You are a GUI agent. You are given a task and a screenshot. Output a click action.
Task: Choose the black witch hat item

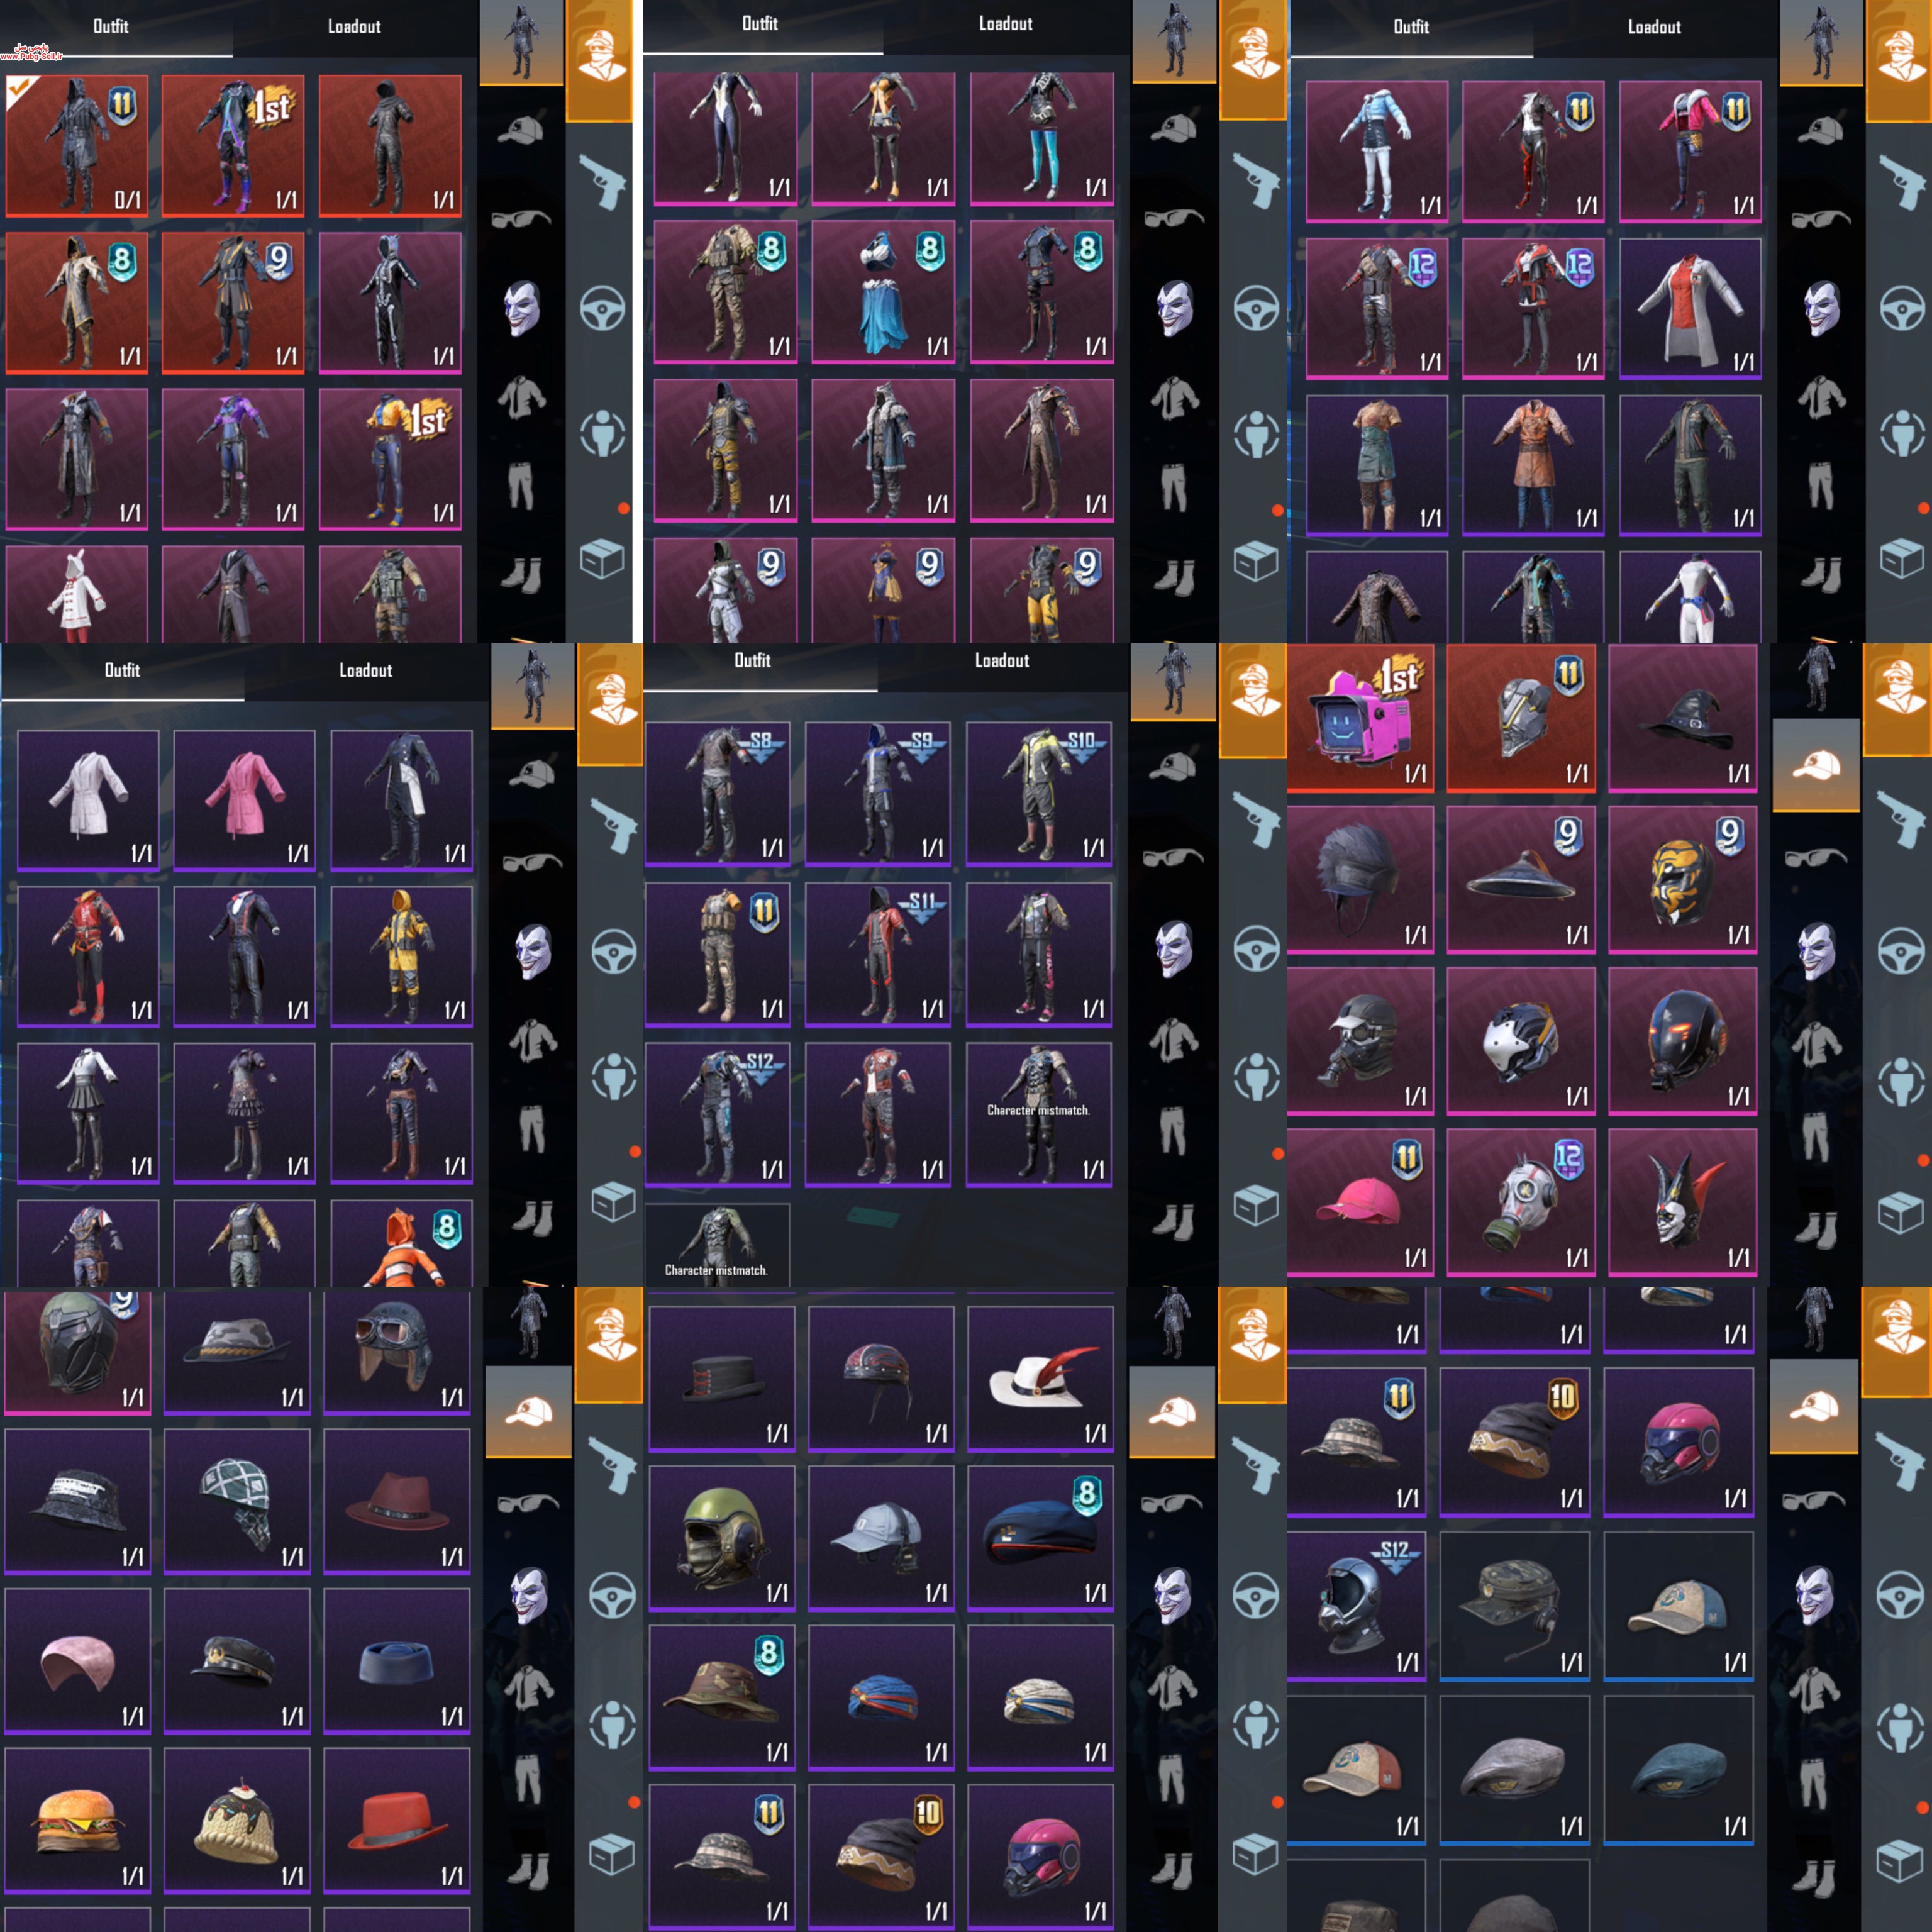1682,718
